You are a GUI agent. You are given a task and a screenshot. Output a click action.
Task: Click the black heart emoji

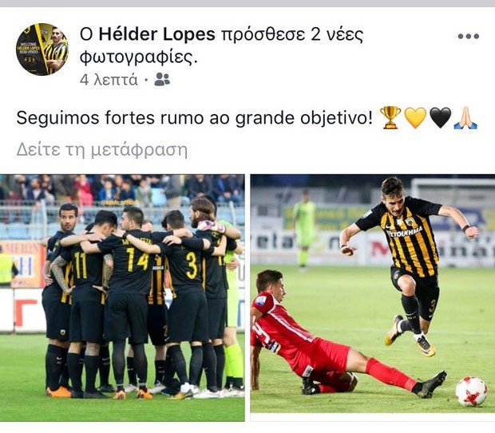440,118
